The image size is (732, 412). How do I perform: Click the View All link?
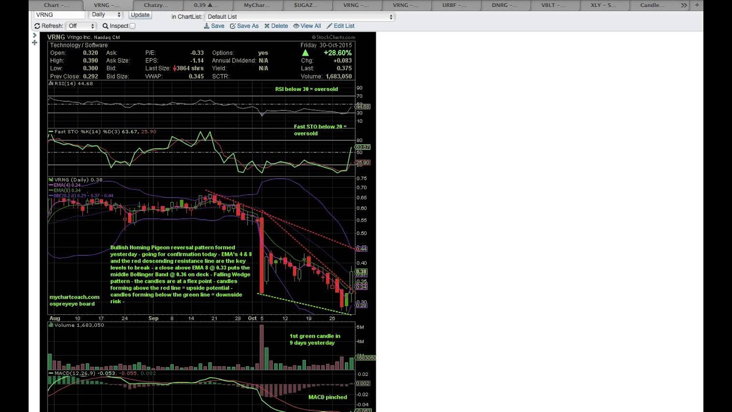tap(307, 26)
